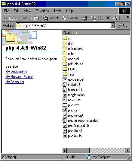132x161 pixels.
Task: Open the Help menu
Action: [69, 11]
